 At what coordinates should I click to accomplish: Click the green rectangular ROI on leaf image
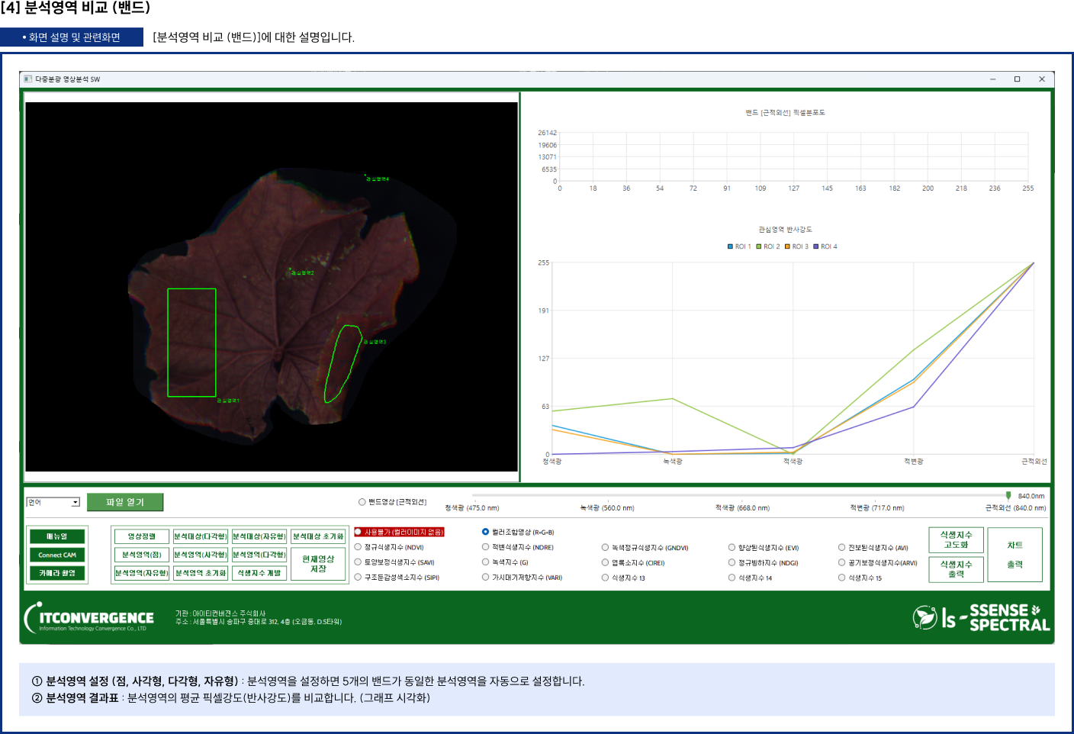(191, 343)
